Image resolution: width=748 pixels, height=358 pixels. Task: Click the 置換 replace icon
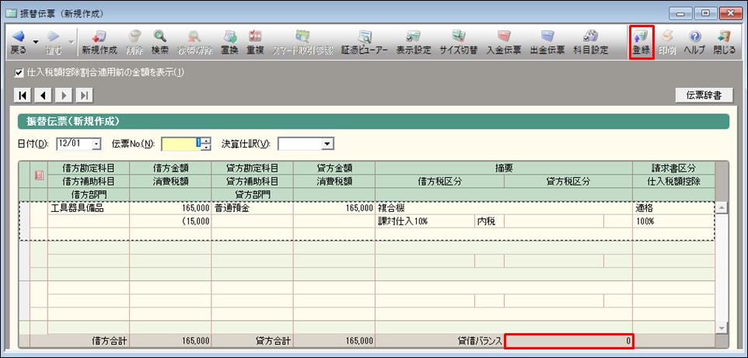229,42
